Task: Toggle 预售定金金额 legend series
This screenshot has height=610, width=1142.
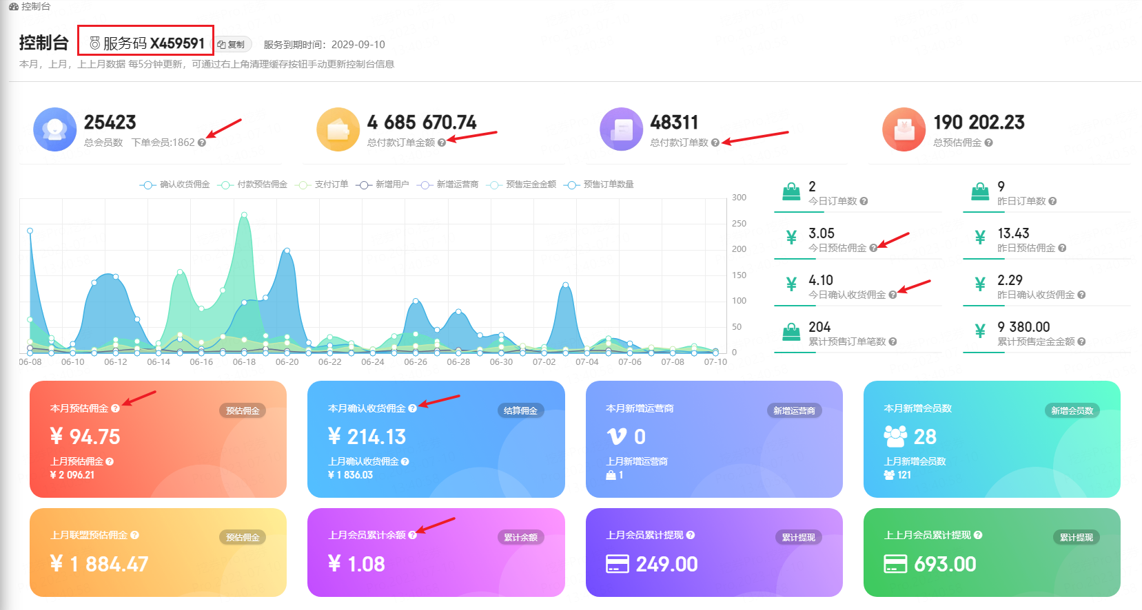Action: 521,185
